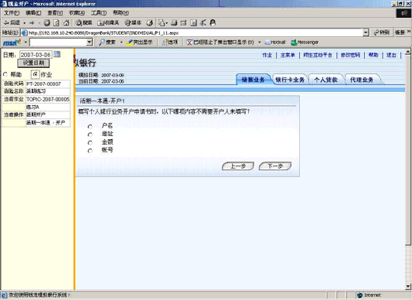Expand the address bar dropdown

[366, 32]
